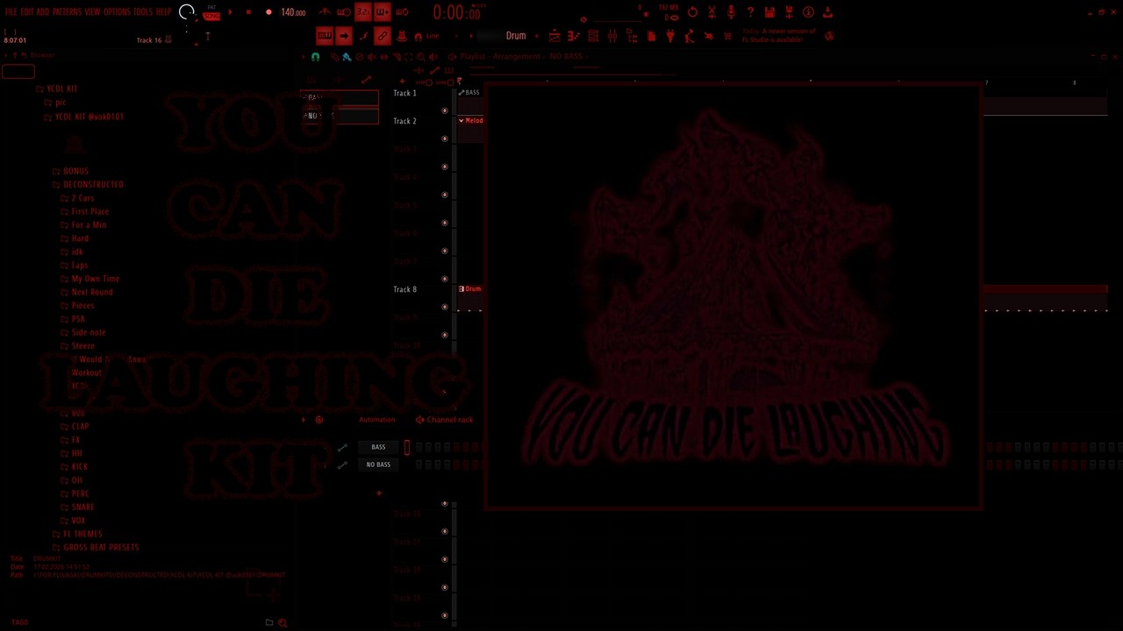Open the My Own Time folder
The height and width of the screenshot is (631, 1123).
tap(95, 279)
